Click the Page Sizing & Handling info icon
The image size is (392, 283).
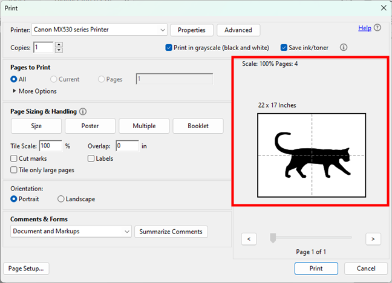[x=83, y=111]
